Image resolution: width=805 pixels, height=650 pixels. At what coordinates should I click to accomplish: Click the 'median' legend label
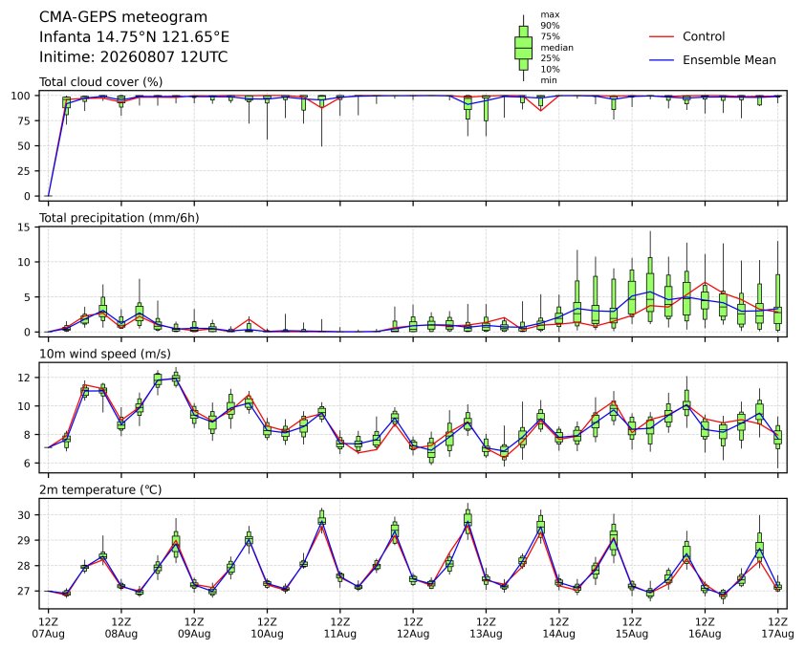pos(556,47)
